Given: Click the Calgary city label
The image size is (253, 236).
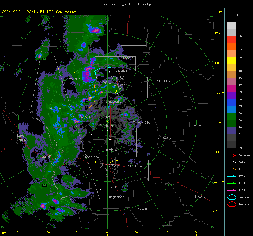Looking at the screenshot, I should [x=110, y=165].
